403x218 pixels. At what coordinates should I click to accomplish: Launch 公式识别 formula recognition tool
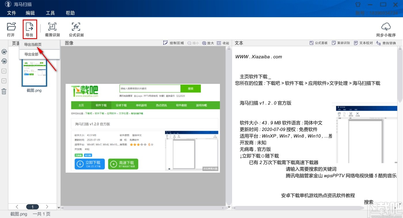(x=76, y=30)
